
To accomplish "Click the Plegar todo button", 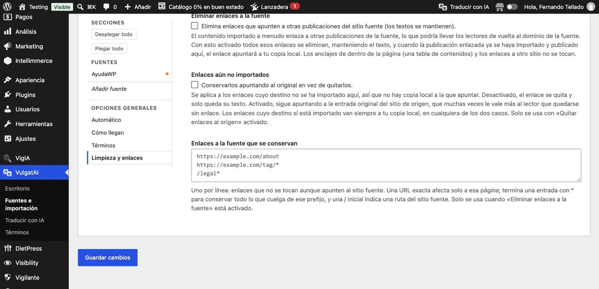I will (x=109, y=49).
